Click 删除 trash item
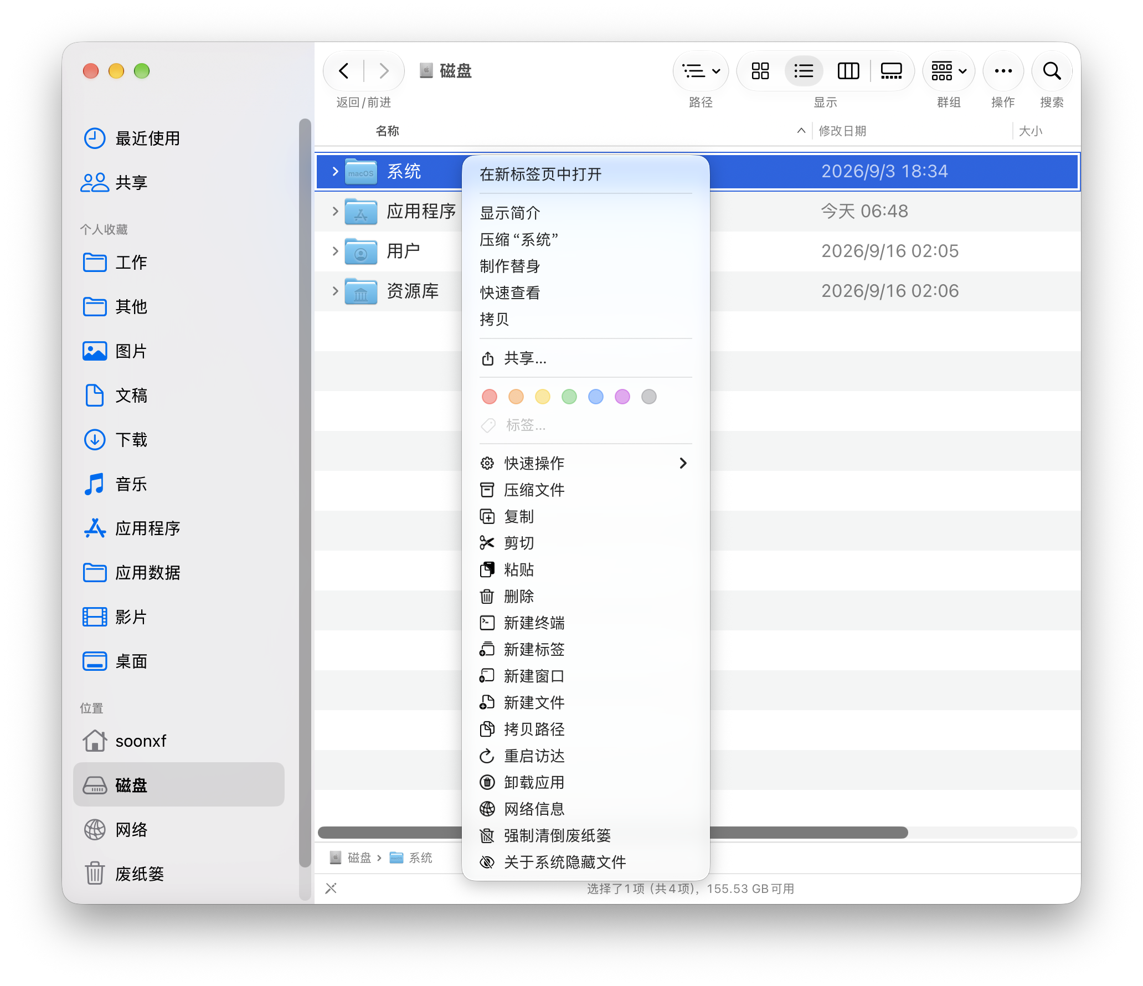This screenshot has width=1143, height=986. pos(585,597)
